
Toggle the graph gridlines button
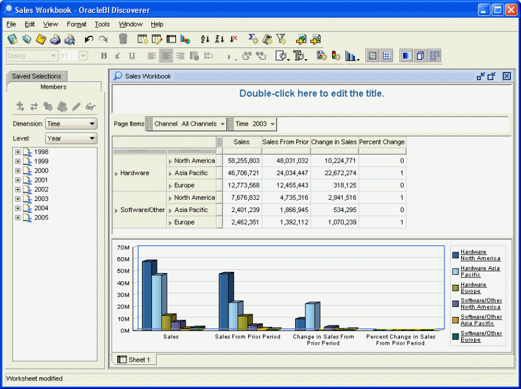(386, 55)
